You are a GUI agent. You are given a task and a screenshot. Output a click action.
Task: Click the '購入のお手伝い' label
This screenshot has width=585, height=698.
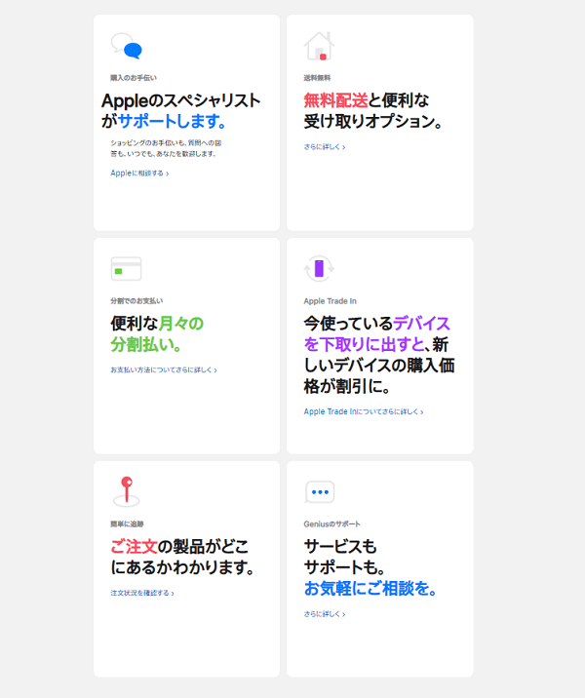134,78
